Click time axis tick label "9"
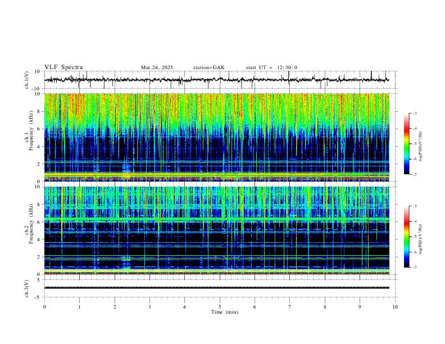Screen dimensions: 445x344 [x=360, y=307]
